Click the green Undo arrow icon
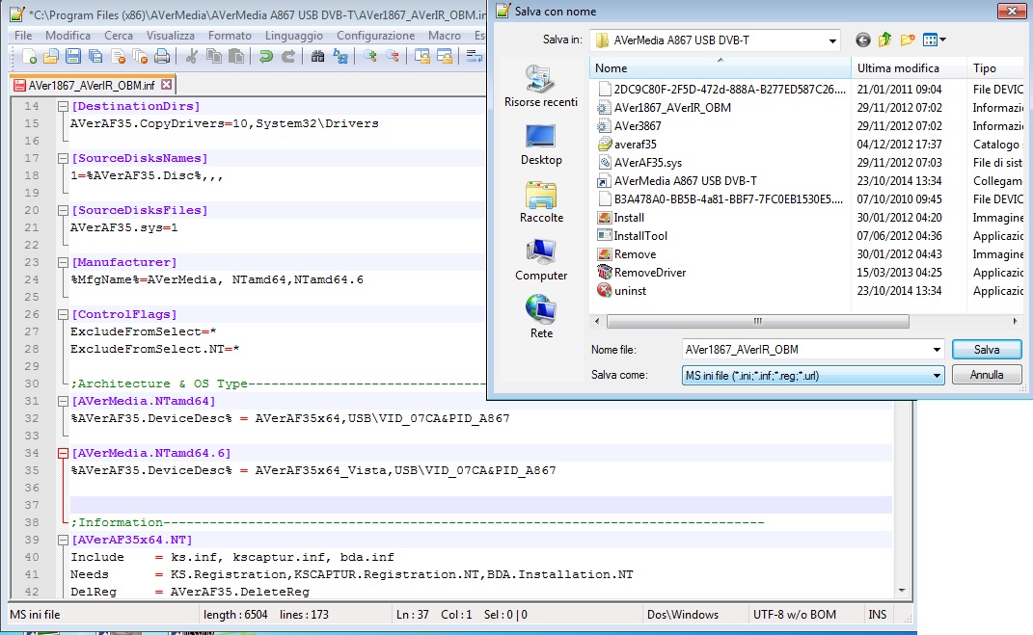The height and width of the screenshot is (635, 1033). 265,57
